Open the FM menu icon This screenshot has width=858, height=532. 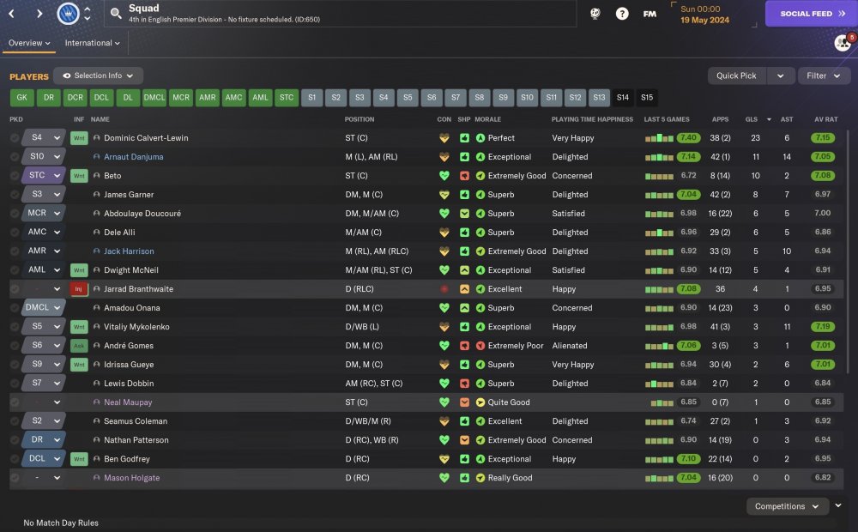point(650,14)
